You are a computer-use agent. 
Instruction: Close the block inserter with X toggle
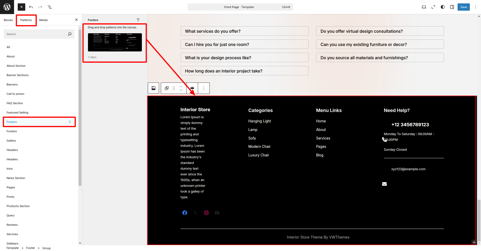(x=22, y=7)
